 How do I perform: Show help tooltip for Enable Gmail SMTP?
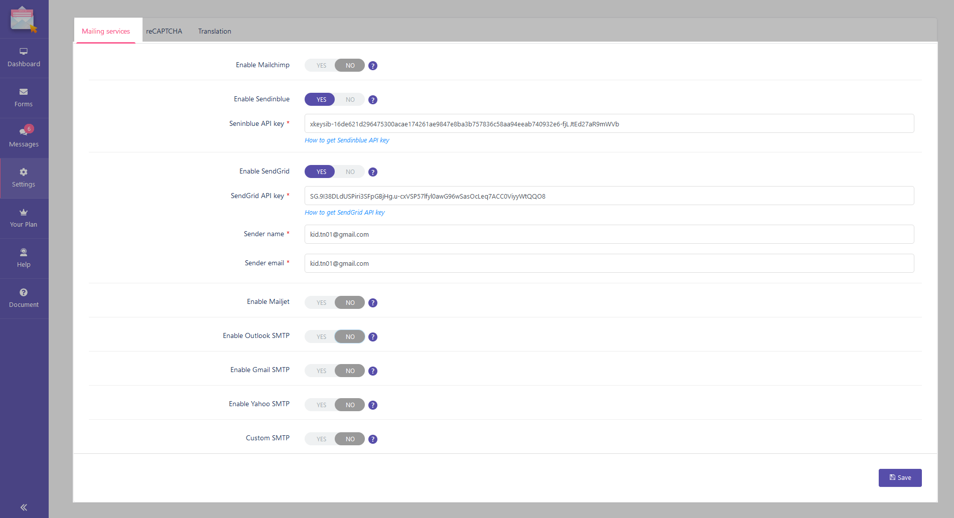pyautogui.click(x=373, y=371)
